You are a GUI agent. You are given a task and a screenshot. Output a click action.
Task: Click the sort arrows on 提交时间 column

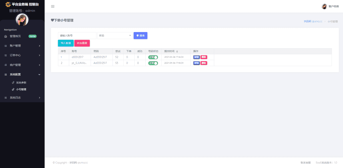click(x=177, y=51)
